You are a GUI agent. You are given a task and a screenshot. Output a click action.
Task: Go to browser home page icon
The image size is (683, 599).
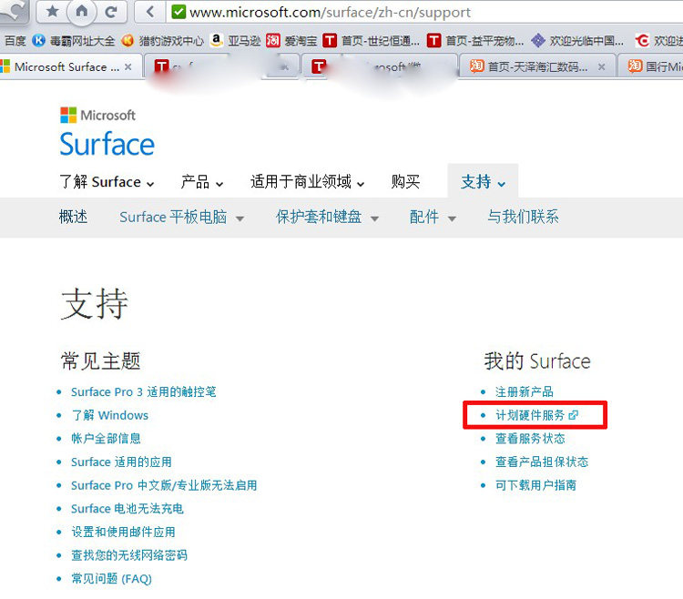[82, 11]
